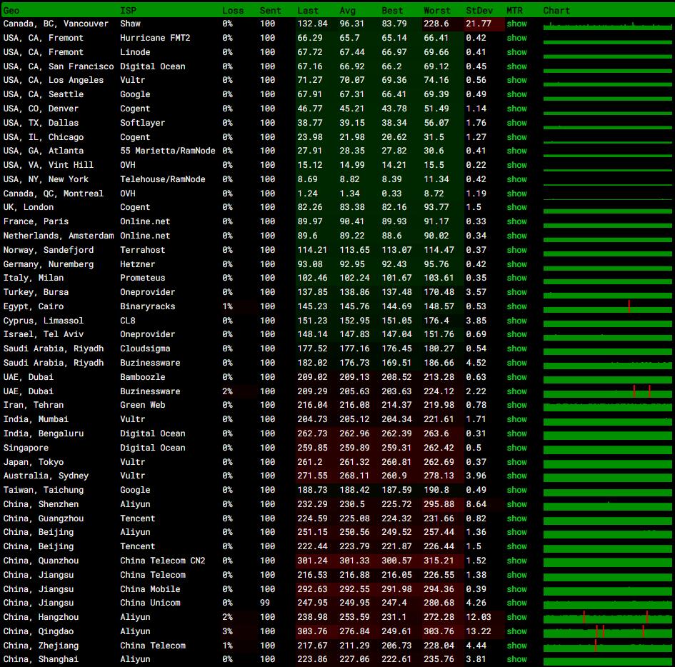Click the latency chart for Egypt, Cairo
This screenshot has height=667, width=675.
tap(607, 306)
